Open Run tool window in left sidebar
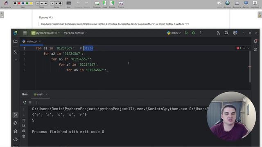The height and width of the screenshot is (147, 262). click(x=16, y=115)
